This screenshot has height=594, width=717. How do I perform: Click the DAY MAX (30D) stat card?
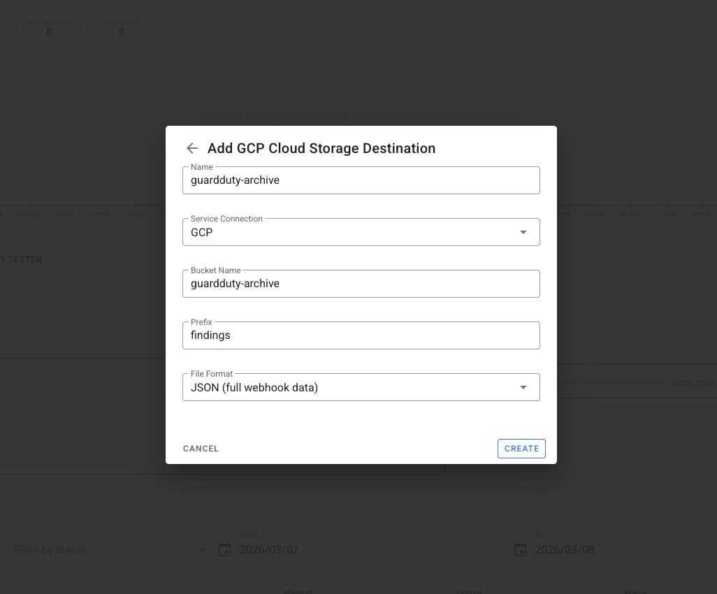(121, 28)
